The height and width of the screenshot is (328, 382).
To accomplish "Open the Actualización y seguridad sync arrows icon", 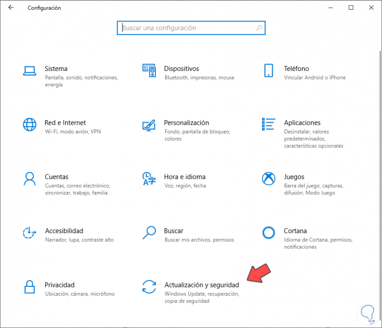I will pyautogui.click(x=149, y=287).
